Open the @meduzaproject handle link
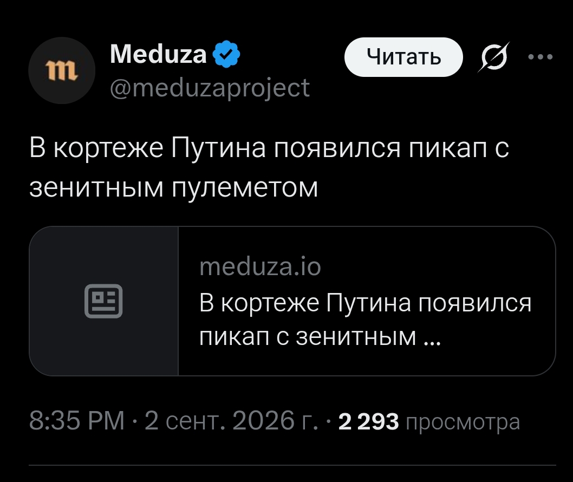 coord(210,88)
